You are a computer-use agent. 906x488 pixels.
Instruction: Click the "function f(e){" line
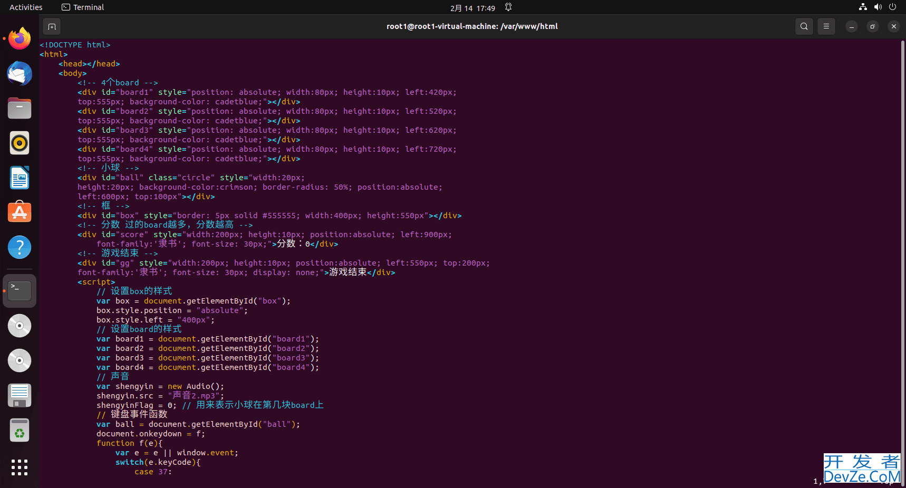click(x=130, y=443)
